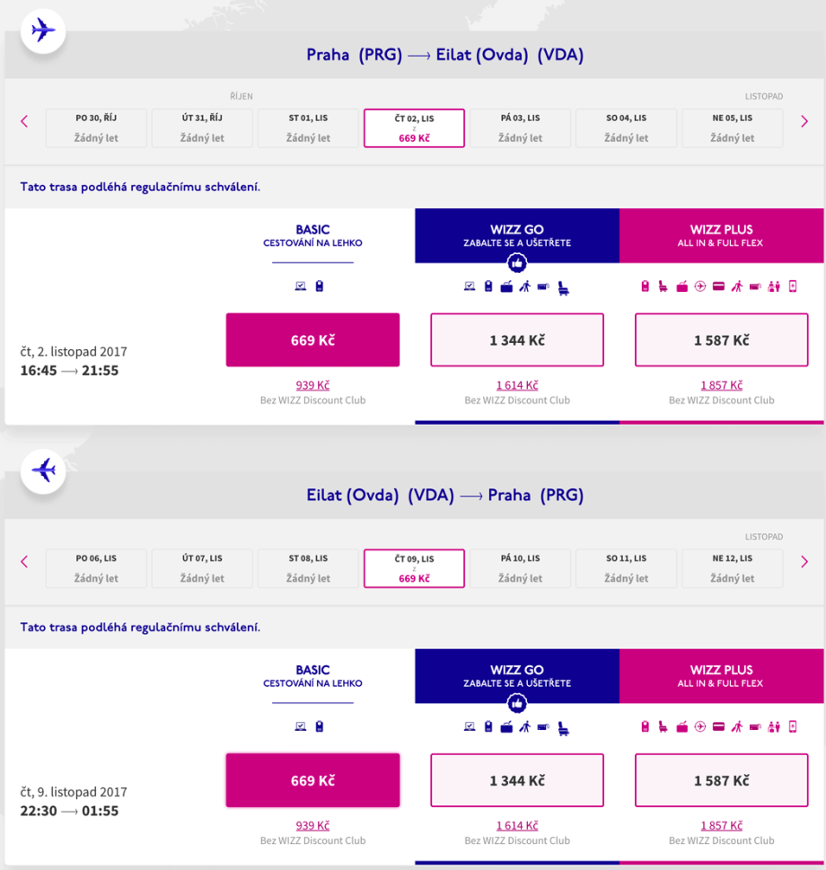Click the airplane icon beside Praha → Eilat header

coord(42,31)
